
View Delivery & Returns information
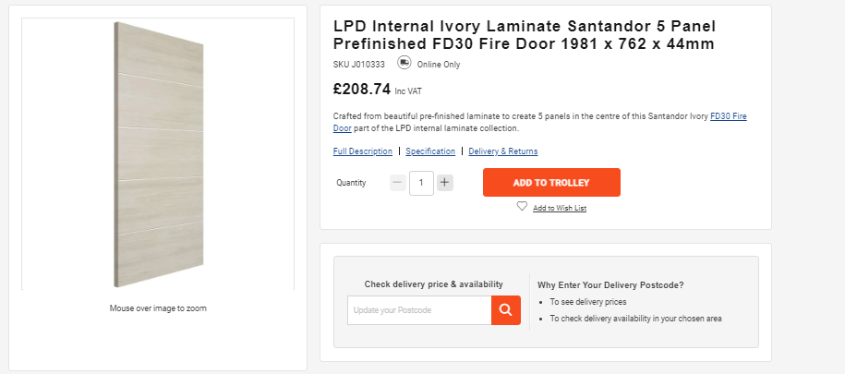coord(502,151)
